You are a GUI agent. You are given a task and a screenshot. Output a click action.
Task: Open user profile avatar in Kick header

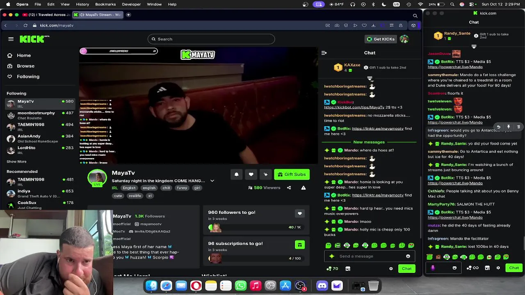pos(404,39)
